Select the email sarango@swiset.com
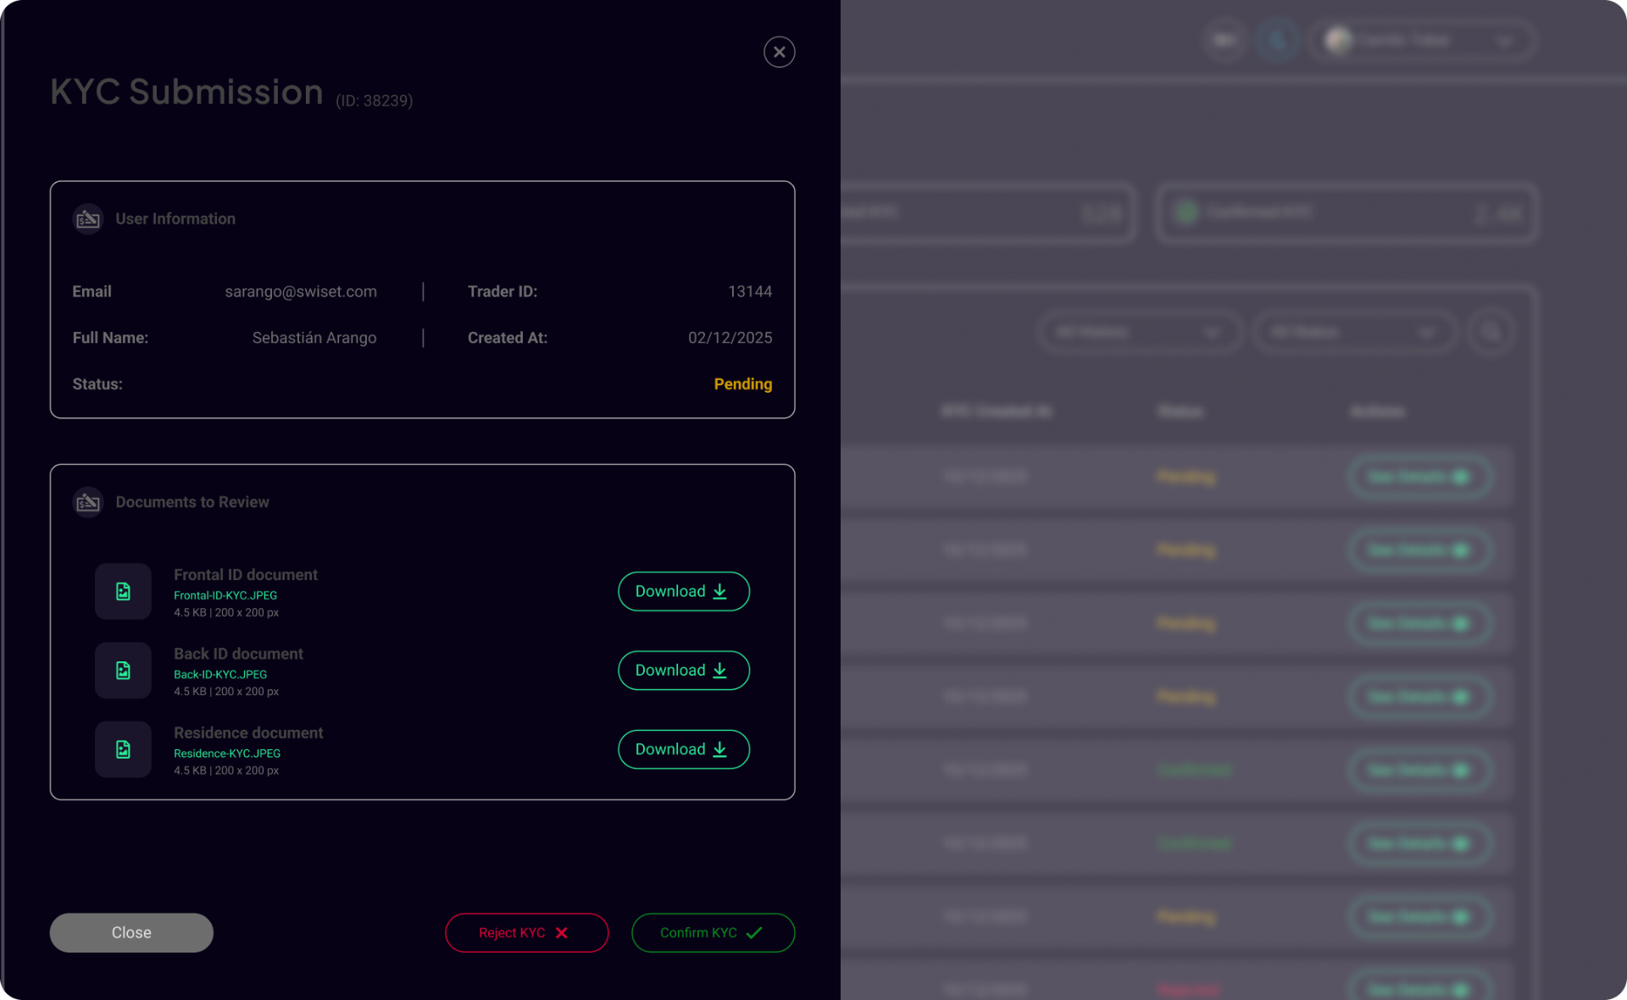The width and height of the screenshot is (1627, 1000). 301,291
